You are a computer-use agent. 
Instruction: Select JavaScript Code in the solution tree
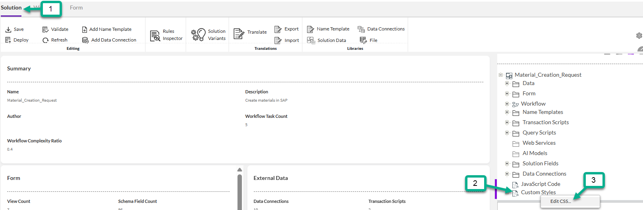point(541,184)
